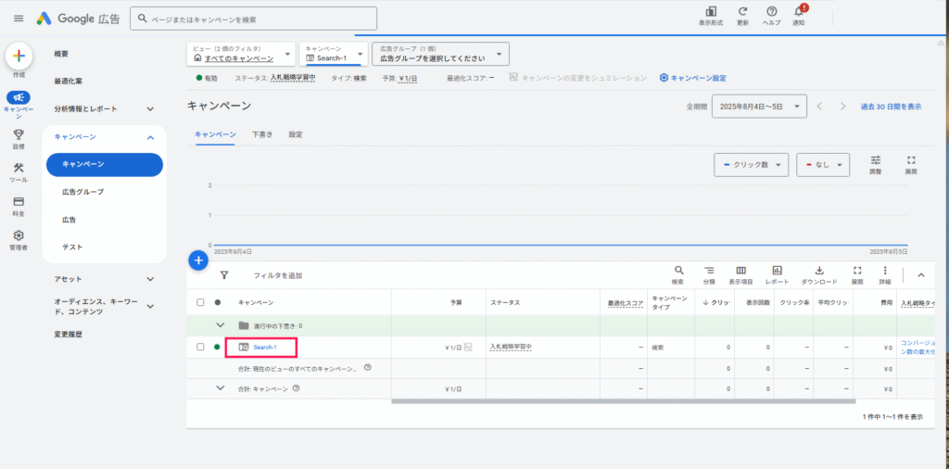Click the filter funnel icon
The image size is (949, 469).
pyautogui.click(x=224, y=275)
